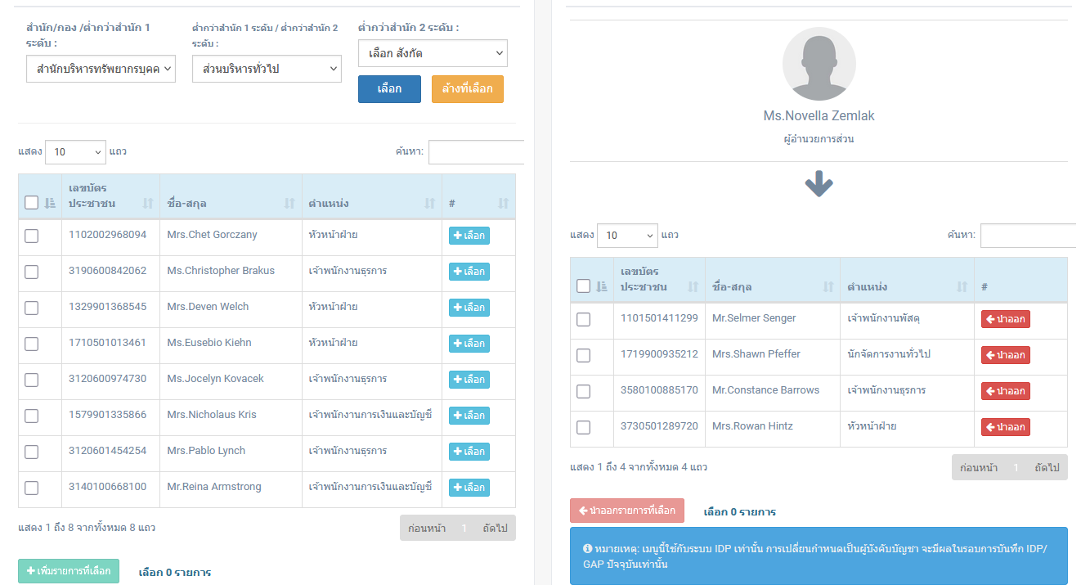Click ผู้อำนวยการส่วน title under Novella Zemlak

(x=819, y=139)
